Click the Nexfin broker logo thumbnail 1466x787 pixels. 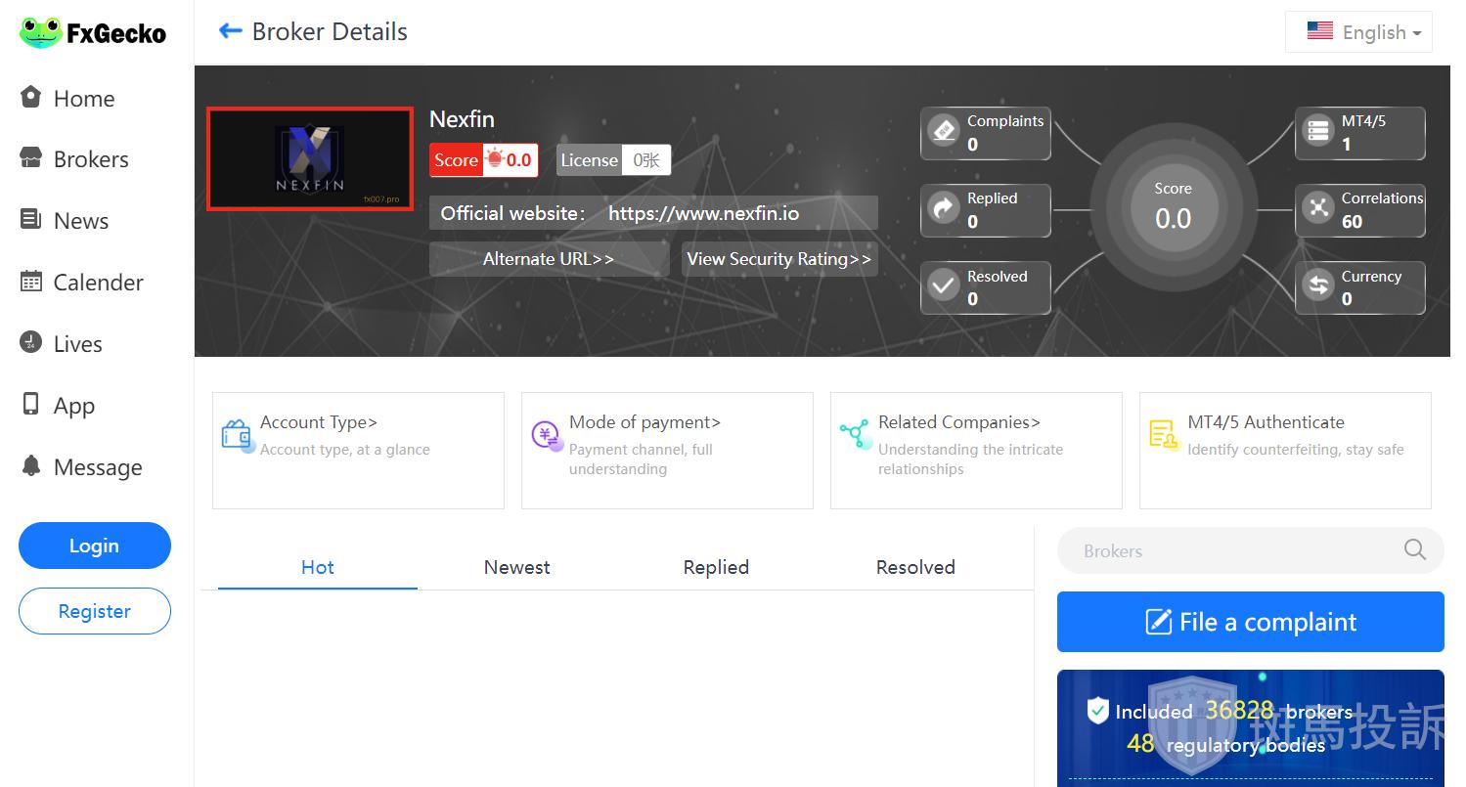click(x=309, y=159)
